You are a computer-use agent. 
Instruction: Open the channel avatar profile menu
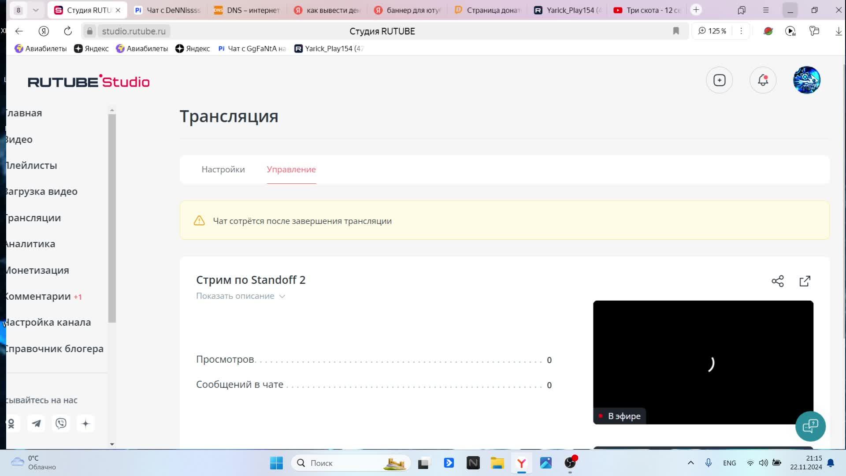pos(806,80)
